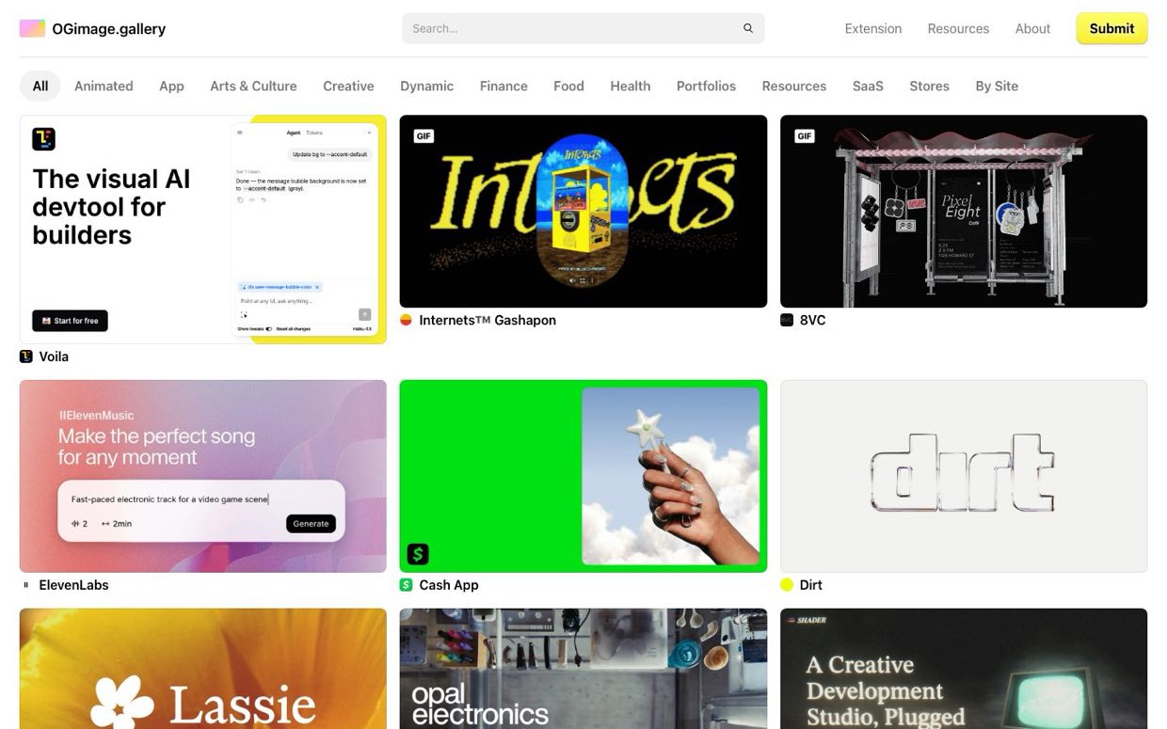This screenshot has width=1167, height=729.
Task: Select the Dynamic category filter
Action: coord(426,86)
